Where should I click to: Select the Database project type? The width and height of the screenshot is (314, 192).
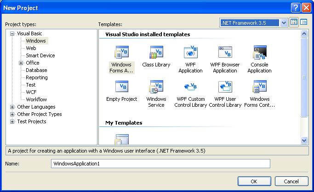click(x=36, y=70)
